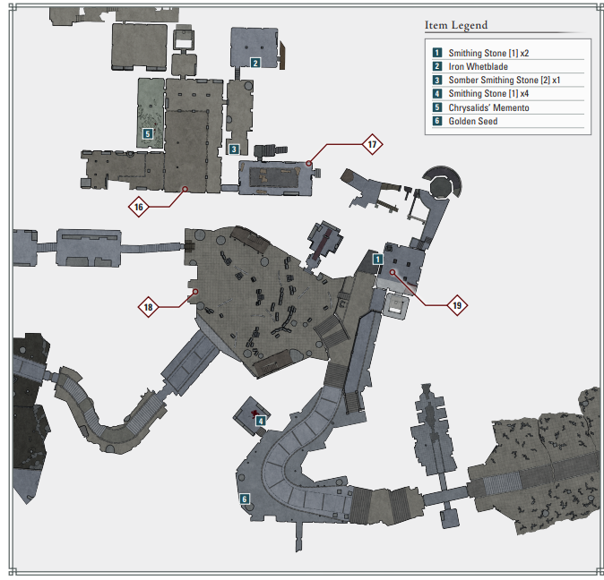The width and height of the screenshot is (604, 580).
Task: Click 'Somber Smithing Stone [2] x1' entry
Action: [x=505, y=80]
